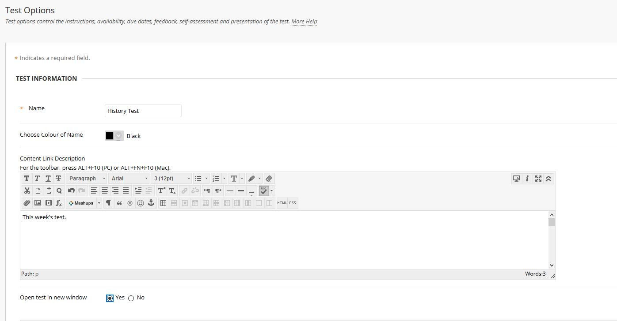Screen dimensions: 617x321
Task: Align text left
Action: pos(94,191)
